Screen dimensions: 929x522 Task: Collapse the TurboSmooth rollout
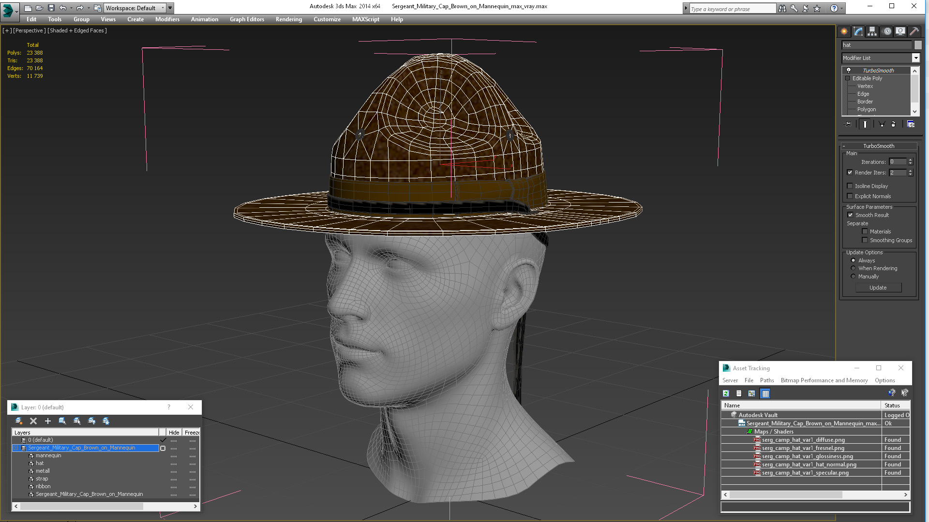point(878,146)
